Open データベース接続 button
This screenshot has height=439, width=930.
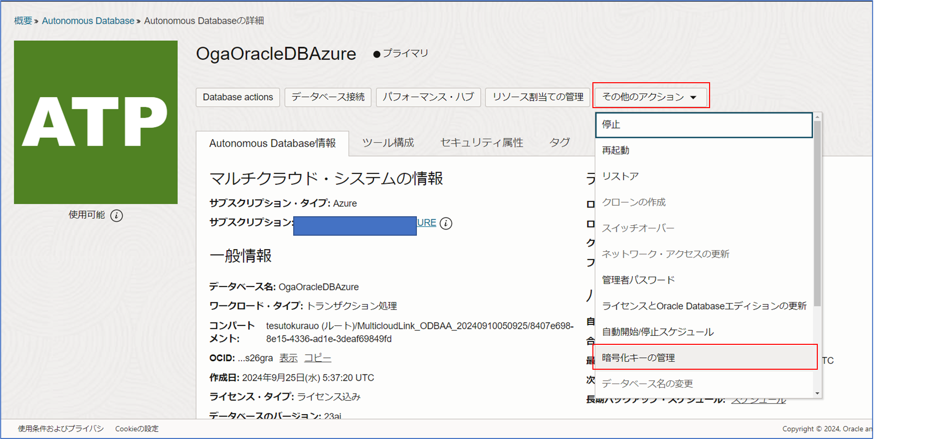pyautogui.click(x=328, y=97)
